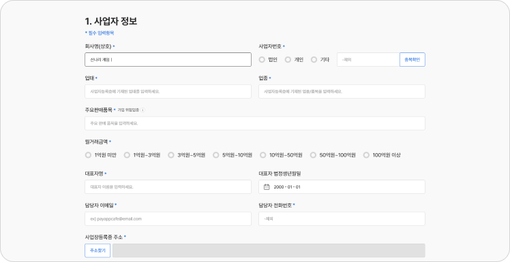510x262 pixels.
Task: Click the info icon beside 가입 위험업종
Action: click(x=142, y=110)
